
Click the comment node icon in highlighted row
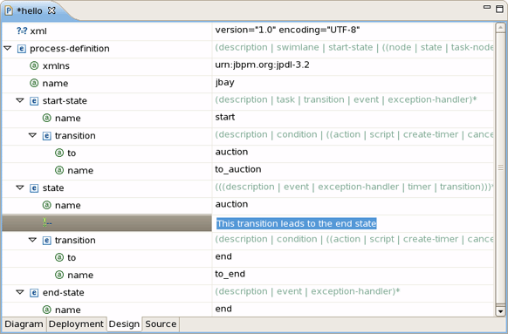[x=47, y=222]
